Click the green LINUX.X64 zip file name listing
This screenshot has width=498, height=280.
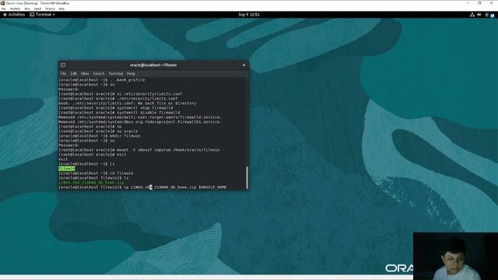[x=91, y=183]
